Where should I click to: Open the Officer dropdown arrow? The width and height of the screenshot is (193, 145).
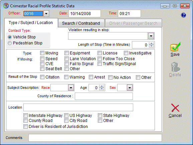click(46, 14)
